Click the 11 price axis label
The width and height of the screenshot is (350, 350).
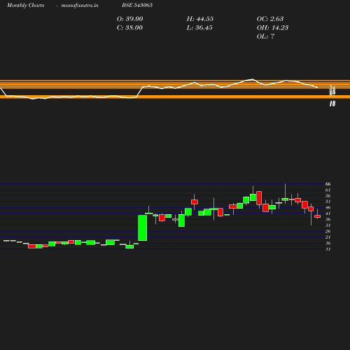point(328,249)
